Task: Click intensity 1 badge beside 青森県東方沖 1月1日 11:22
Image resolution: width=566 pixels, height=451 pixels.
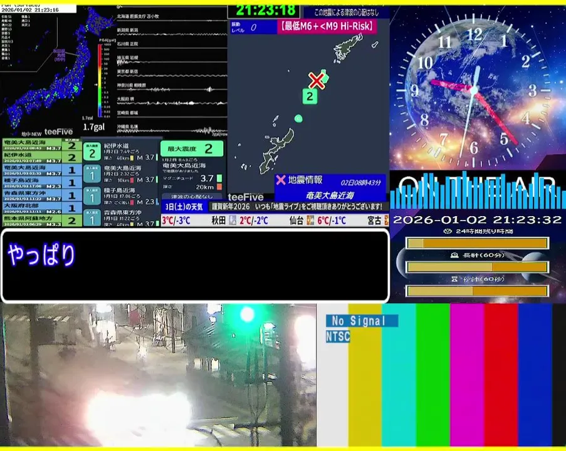Action: point(92,219)
